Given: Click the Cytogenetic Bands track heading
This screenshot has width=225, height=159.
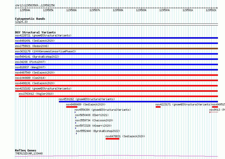Looking at the screenshot, I should pos(30,19).
